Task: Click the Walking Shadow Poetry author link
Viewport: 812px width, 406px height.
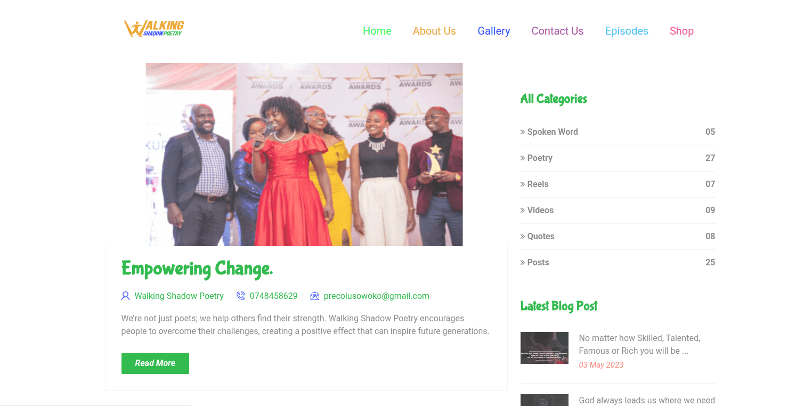Action: click(179, 296)
